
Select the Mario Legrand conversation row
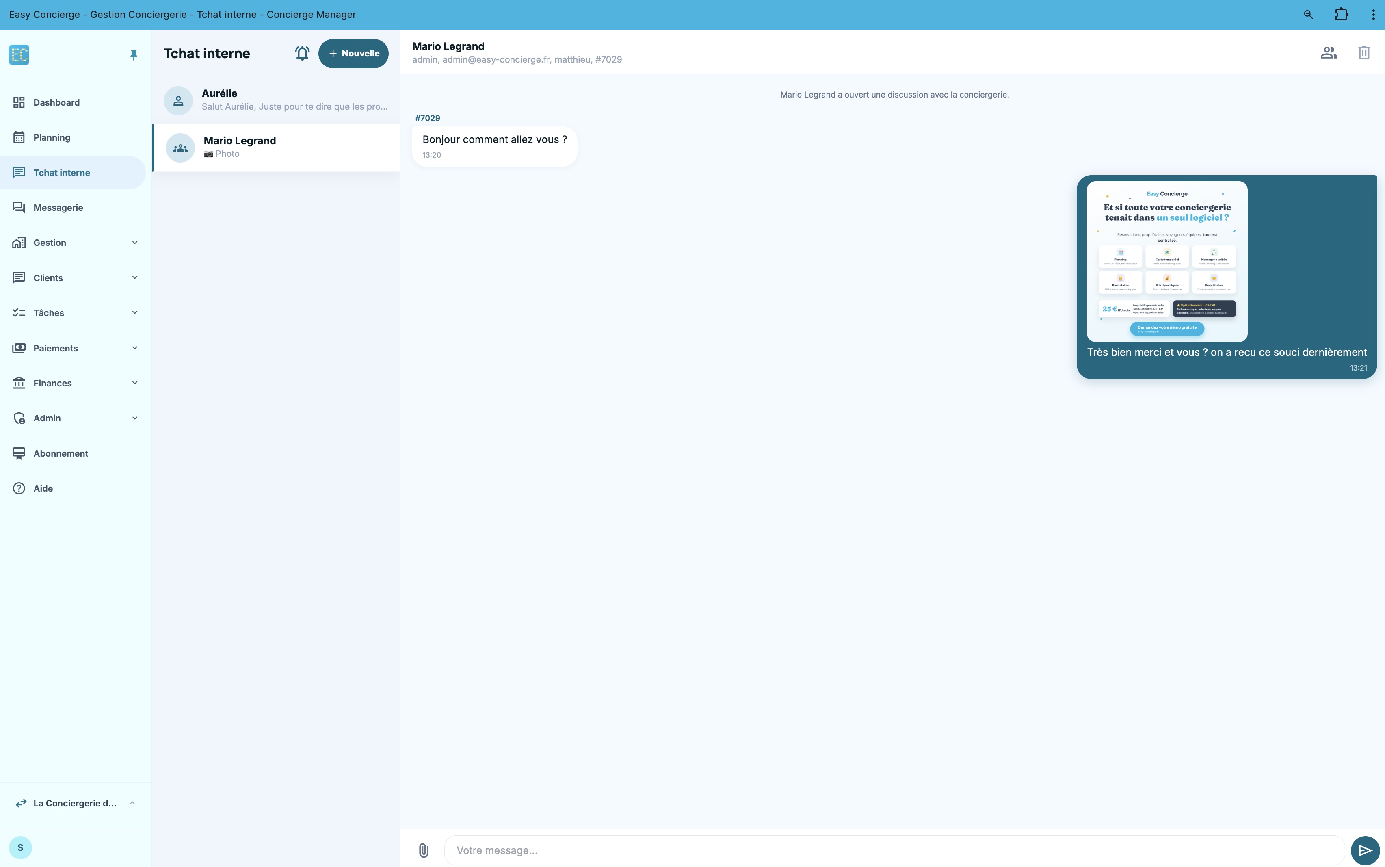pos(276,148)
